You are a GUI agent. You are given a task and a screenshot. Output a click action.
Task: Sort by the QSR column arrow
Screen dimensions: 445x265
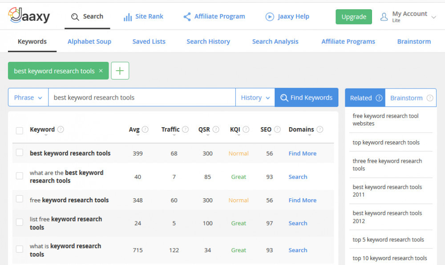tap(208, 135)
